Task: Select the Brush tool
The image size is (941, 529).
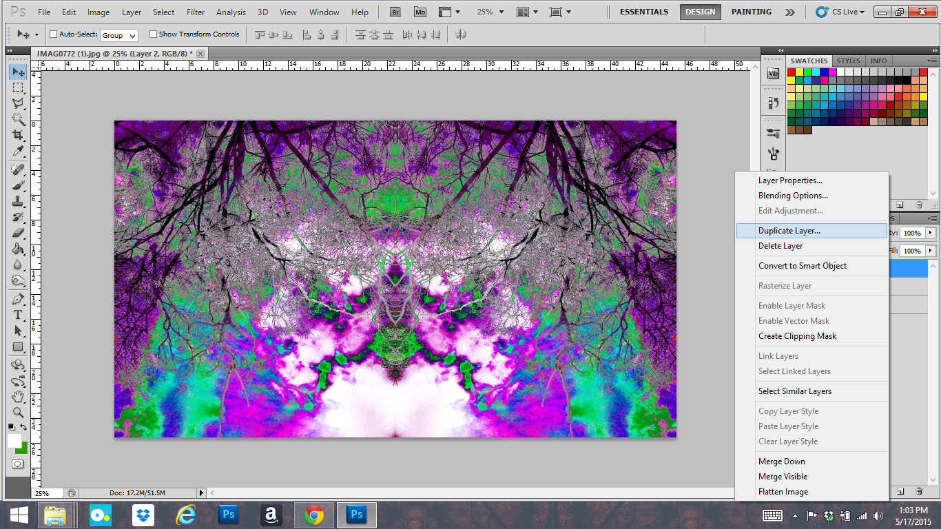Action: point(18,185)
